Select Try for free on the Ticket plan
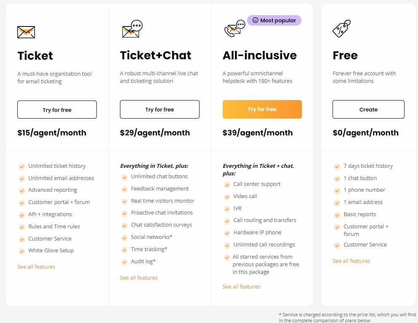This screenshot has height=323, width=418. tap(57, 109)
